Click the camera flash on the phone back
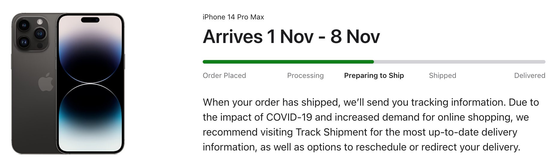This screenshot has height=166, width=556. tap(40, 21)
